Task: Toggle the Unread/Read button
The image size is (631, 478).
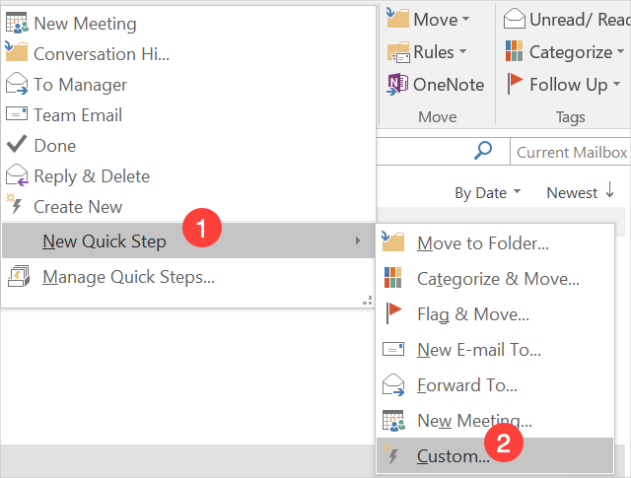Action: tap(566, 20)
